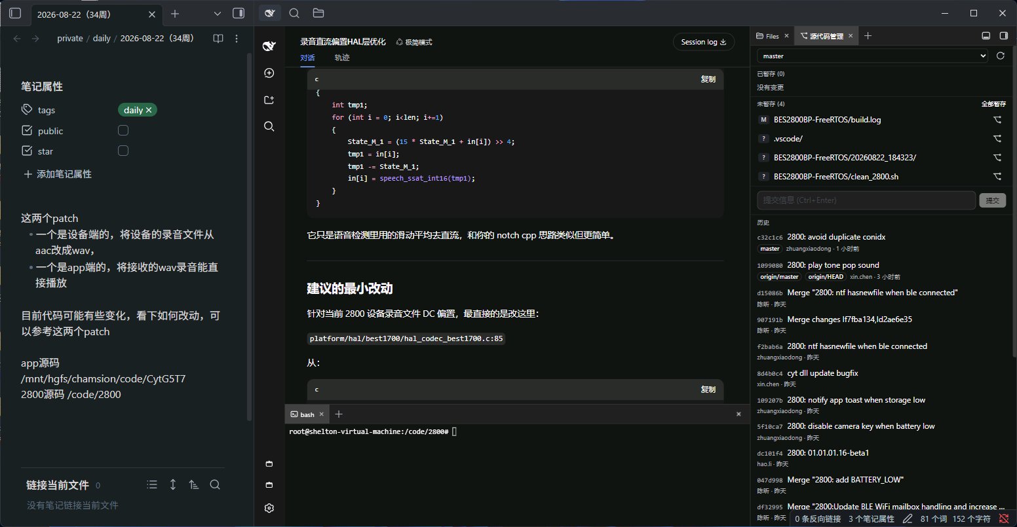Stage the clean_2800.sh file
The image size is (1017, 527).
click(x=997, y=177)
